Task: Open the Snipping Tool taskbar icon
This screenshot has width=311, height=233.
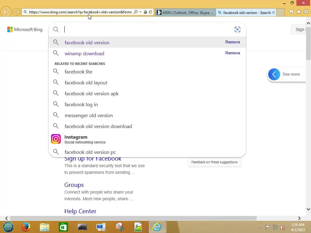Action: tap(120, 227)
